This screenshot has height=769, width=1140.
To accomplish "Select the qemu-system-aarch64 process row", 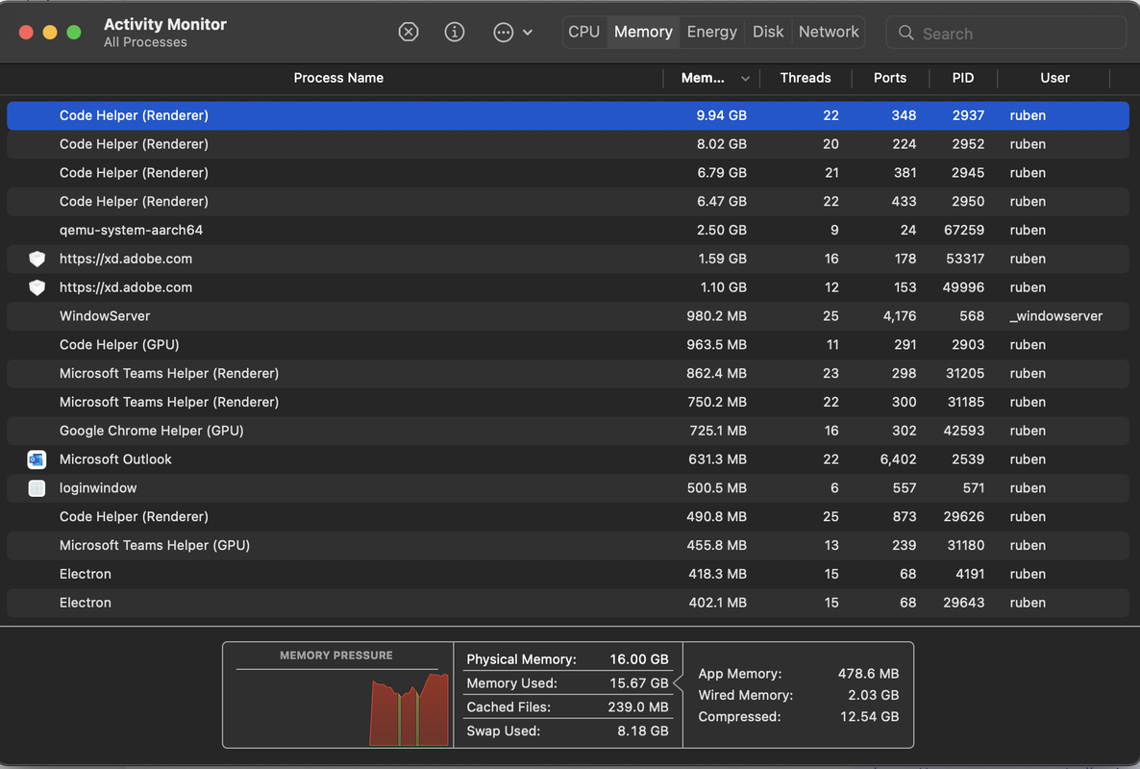I will tap(568, 231).
